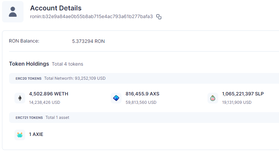Image resolution: width=279 pixels, height=151 pixels.
Task: Click the RON Balance label
Action: point(24,41)
